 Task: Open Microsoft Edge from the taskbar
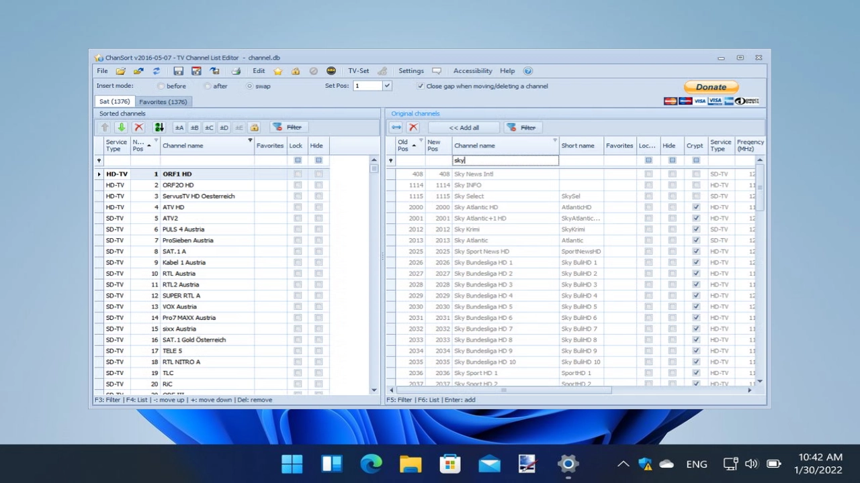pos(371,464)
